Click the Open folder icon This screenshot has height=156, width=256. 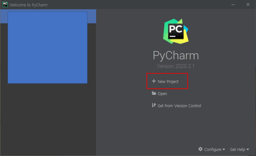154,93
